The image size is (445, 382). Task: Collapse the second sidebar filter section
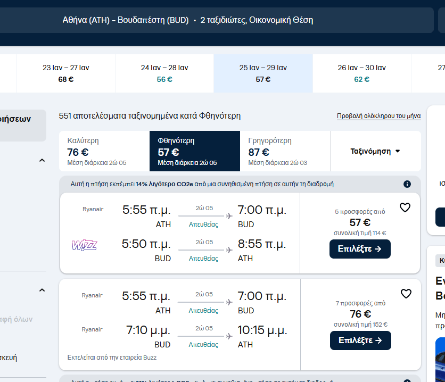[42, 290]
